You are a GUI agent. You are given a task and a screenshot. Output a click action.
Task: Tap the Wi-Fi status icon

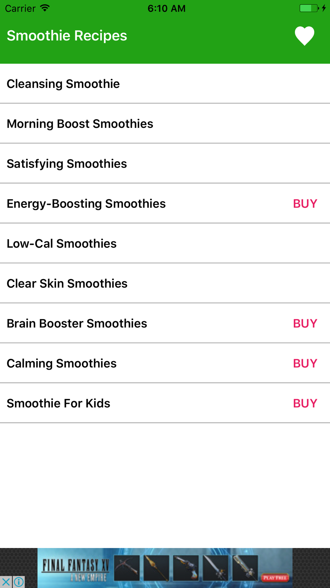45,8
